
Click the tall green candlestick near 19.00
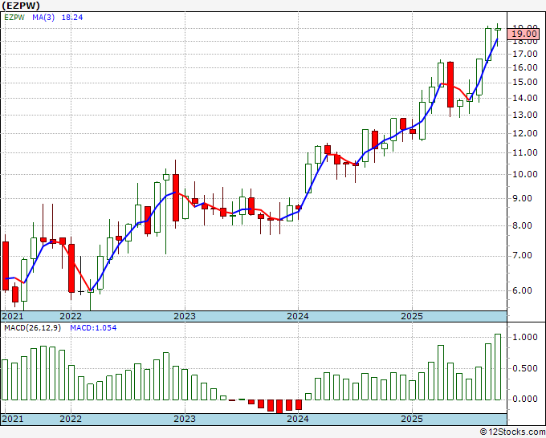click(488, 45)
